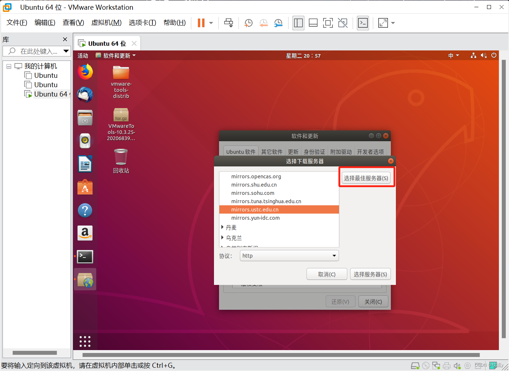Viewport: 509px width, 371px height.
Task: Show applications grid at dock bottom
Action: 85,341
